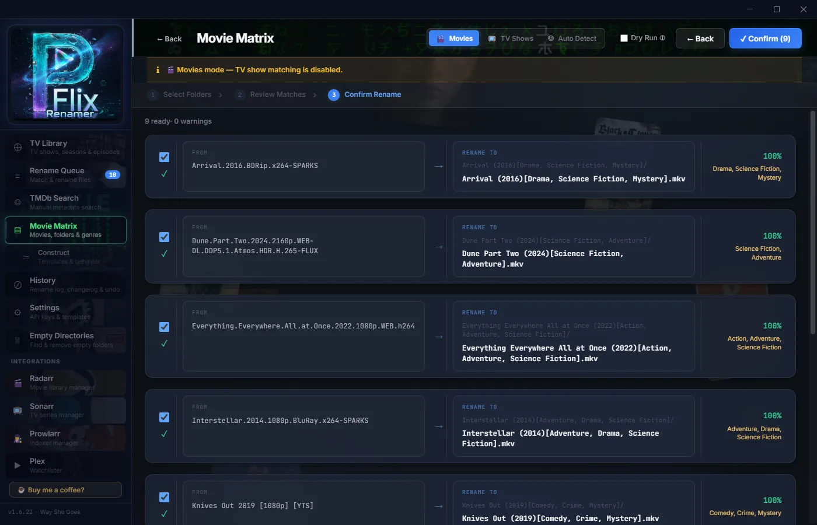Click Everything.Everywhere.All.at.Once source filename
The height and width of the screenshot is (525, 817).
[303, 326]
